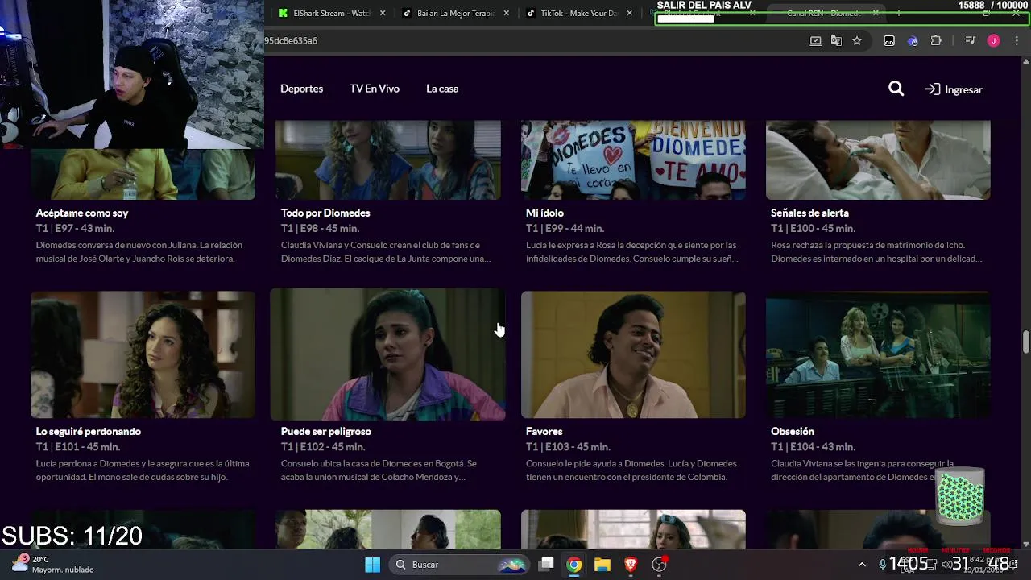Play the Mi ídolo episode thumbnail

[633, 159]
